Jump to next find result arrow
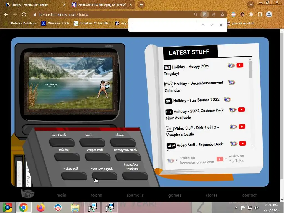This screenshot has height=213, width=284. point(212,25)
